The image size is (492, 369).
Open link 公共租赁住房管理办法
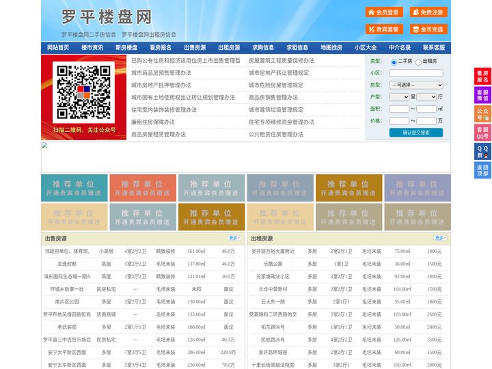click(276, 135)
